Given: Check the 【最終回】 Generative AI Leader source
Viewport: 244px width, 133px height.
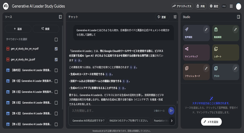Looking at the screenshot, I should 56,70.
